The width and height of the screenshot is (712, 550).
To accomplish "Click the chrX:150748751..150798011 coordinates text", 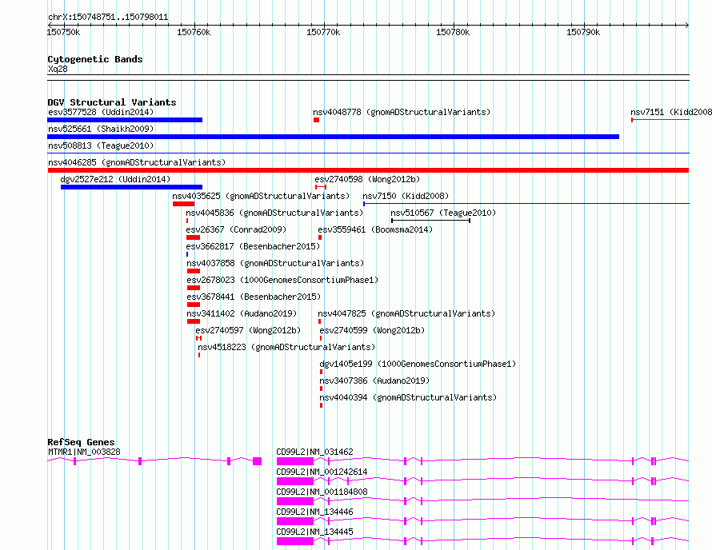I will point(108,18).
